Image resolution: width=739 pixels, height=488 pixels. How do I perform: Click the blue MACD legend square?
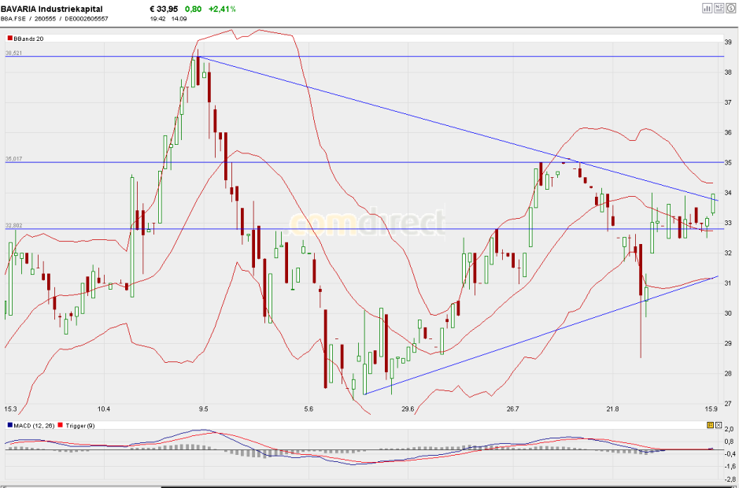pos(9,425)
